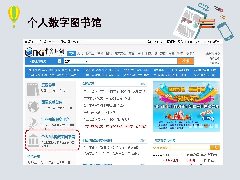Select the 期刊 search tab
Image resolution: width=240 pixels, height=180 pixels.
(80, 53)
